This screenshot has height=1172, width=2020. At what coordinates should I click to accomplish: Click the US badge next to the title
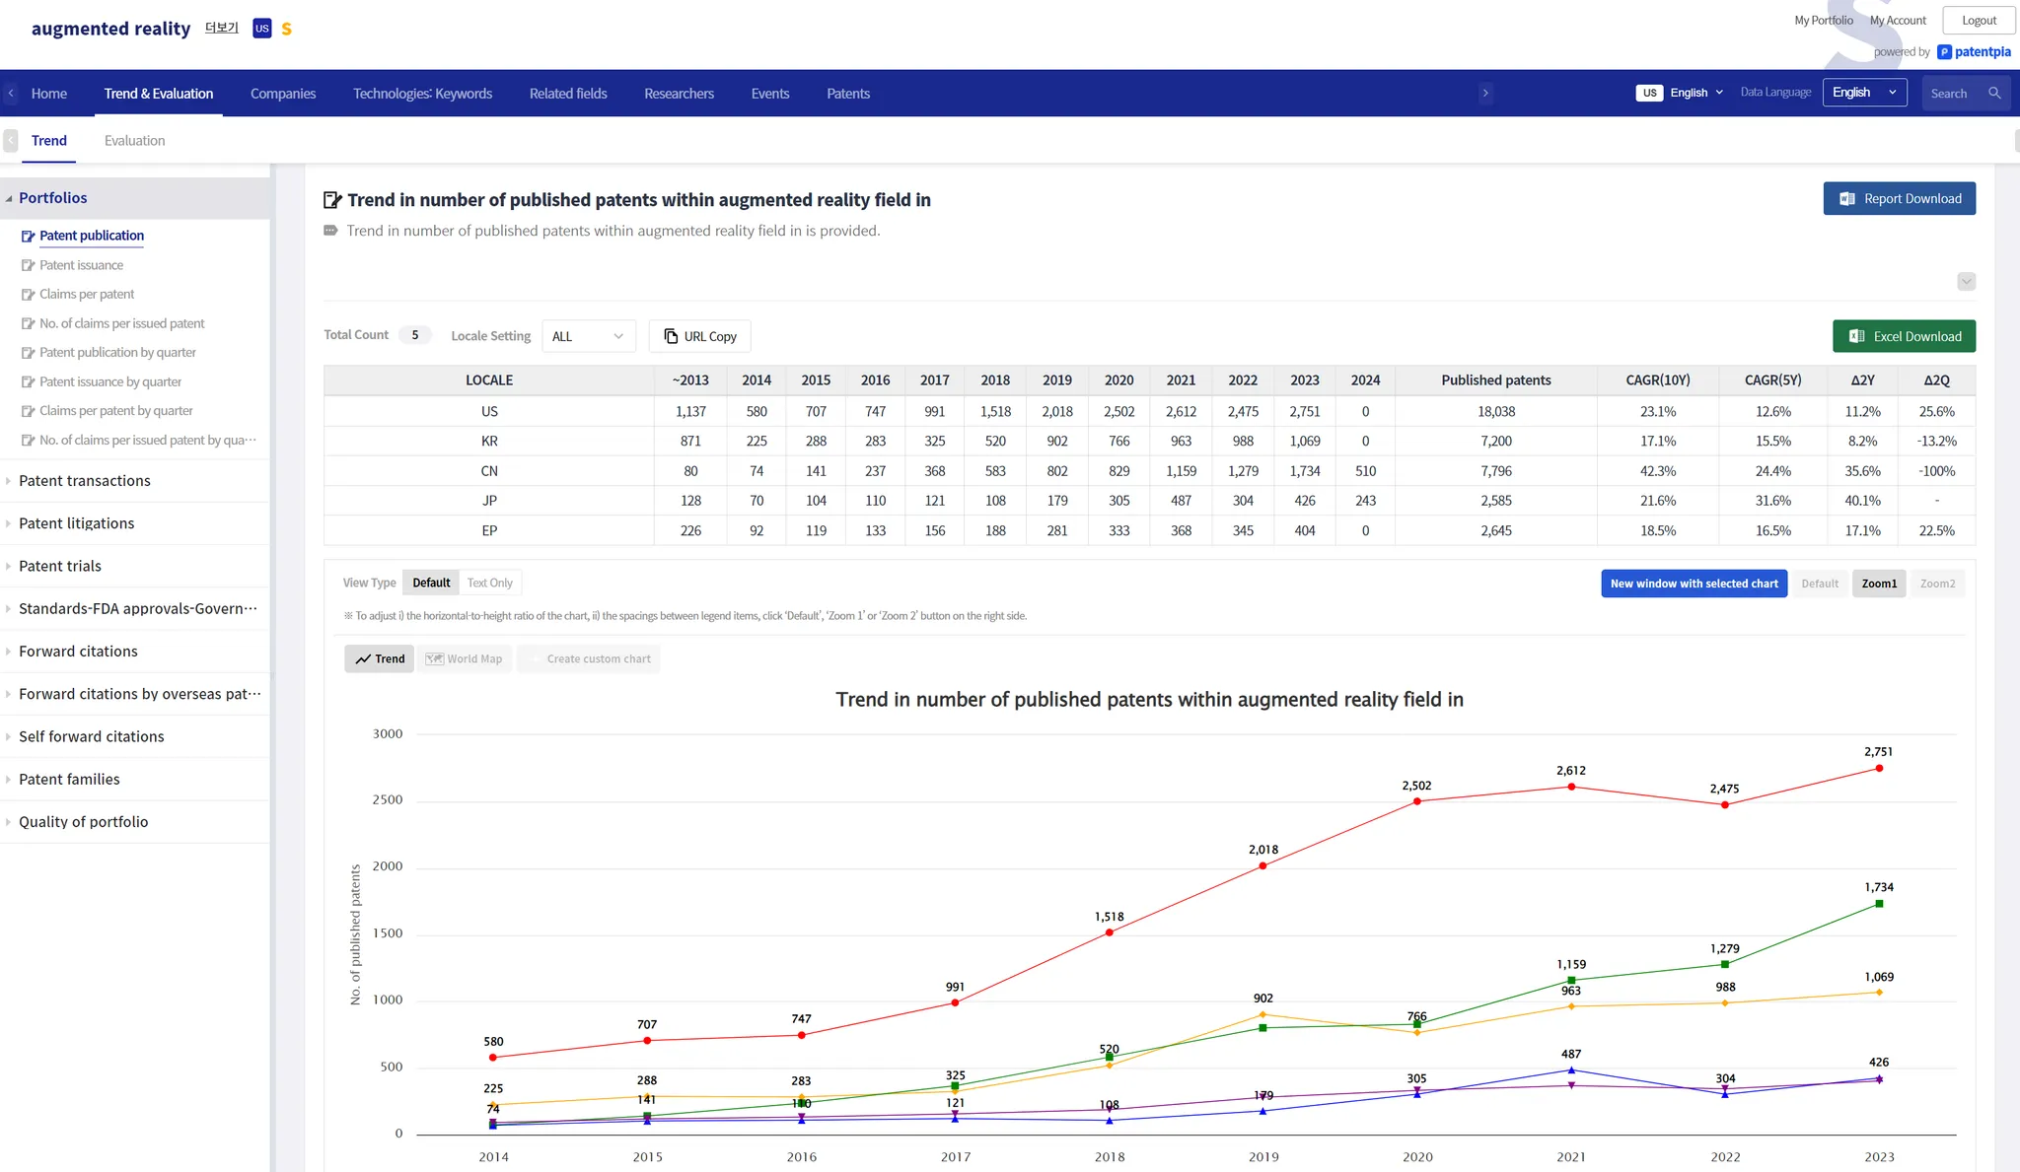click(261, 29)
